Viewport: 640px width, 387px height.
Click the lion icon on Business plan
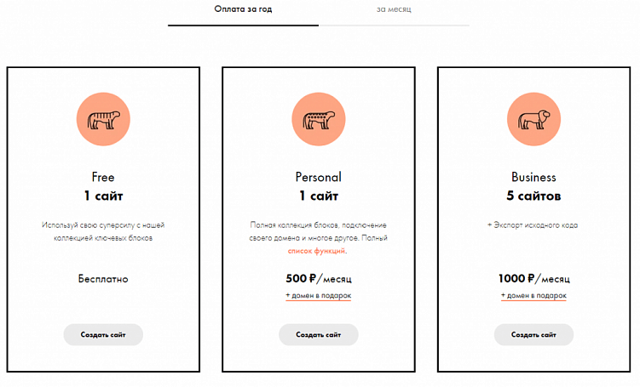click(x=533, y=122)
